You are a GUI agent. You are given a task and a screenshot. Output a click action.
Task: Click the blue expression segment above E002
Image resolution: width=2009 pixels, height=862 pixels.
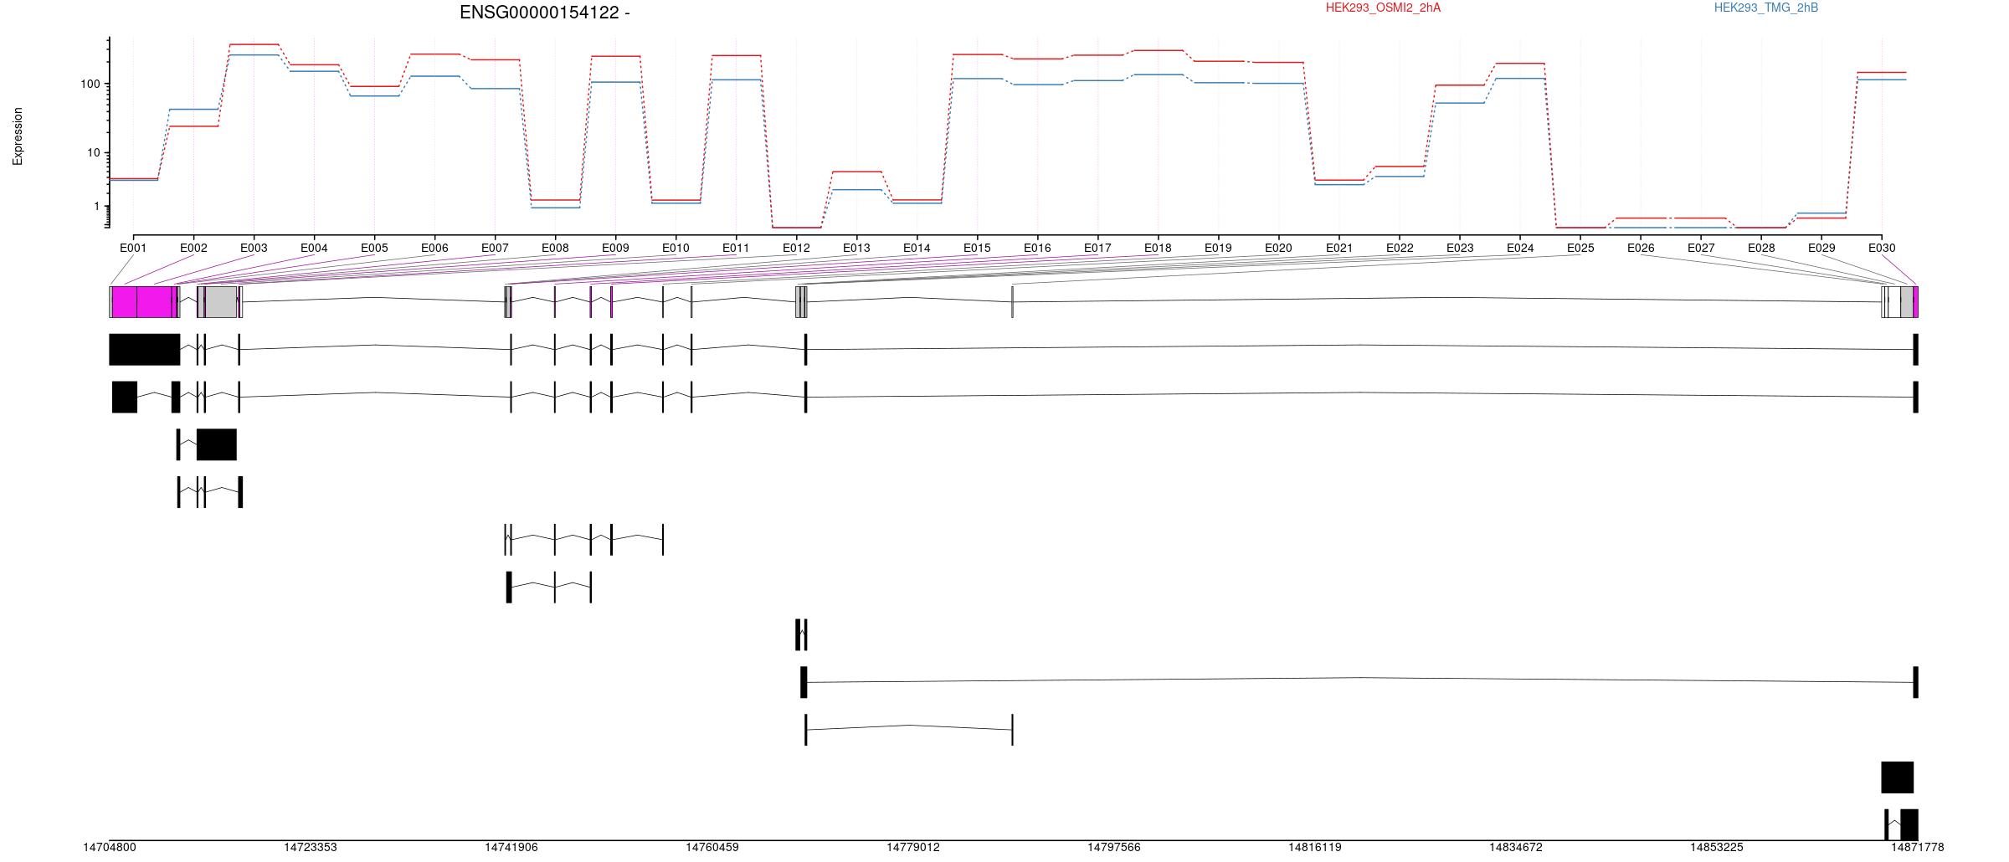193,109
